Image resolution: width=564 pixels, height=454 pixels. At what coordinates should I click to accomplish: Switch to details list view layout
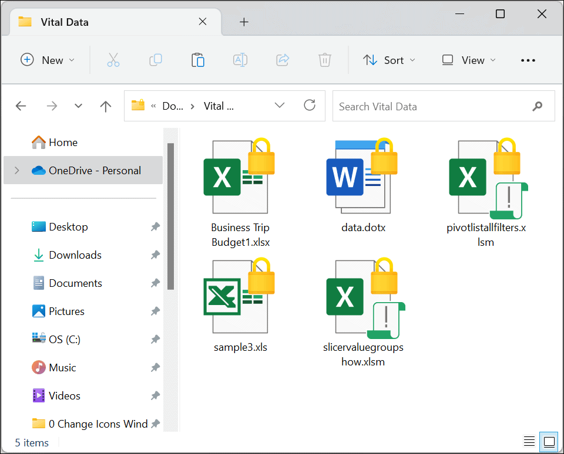pyautogui.click(x=529, y=442)
